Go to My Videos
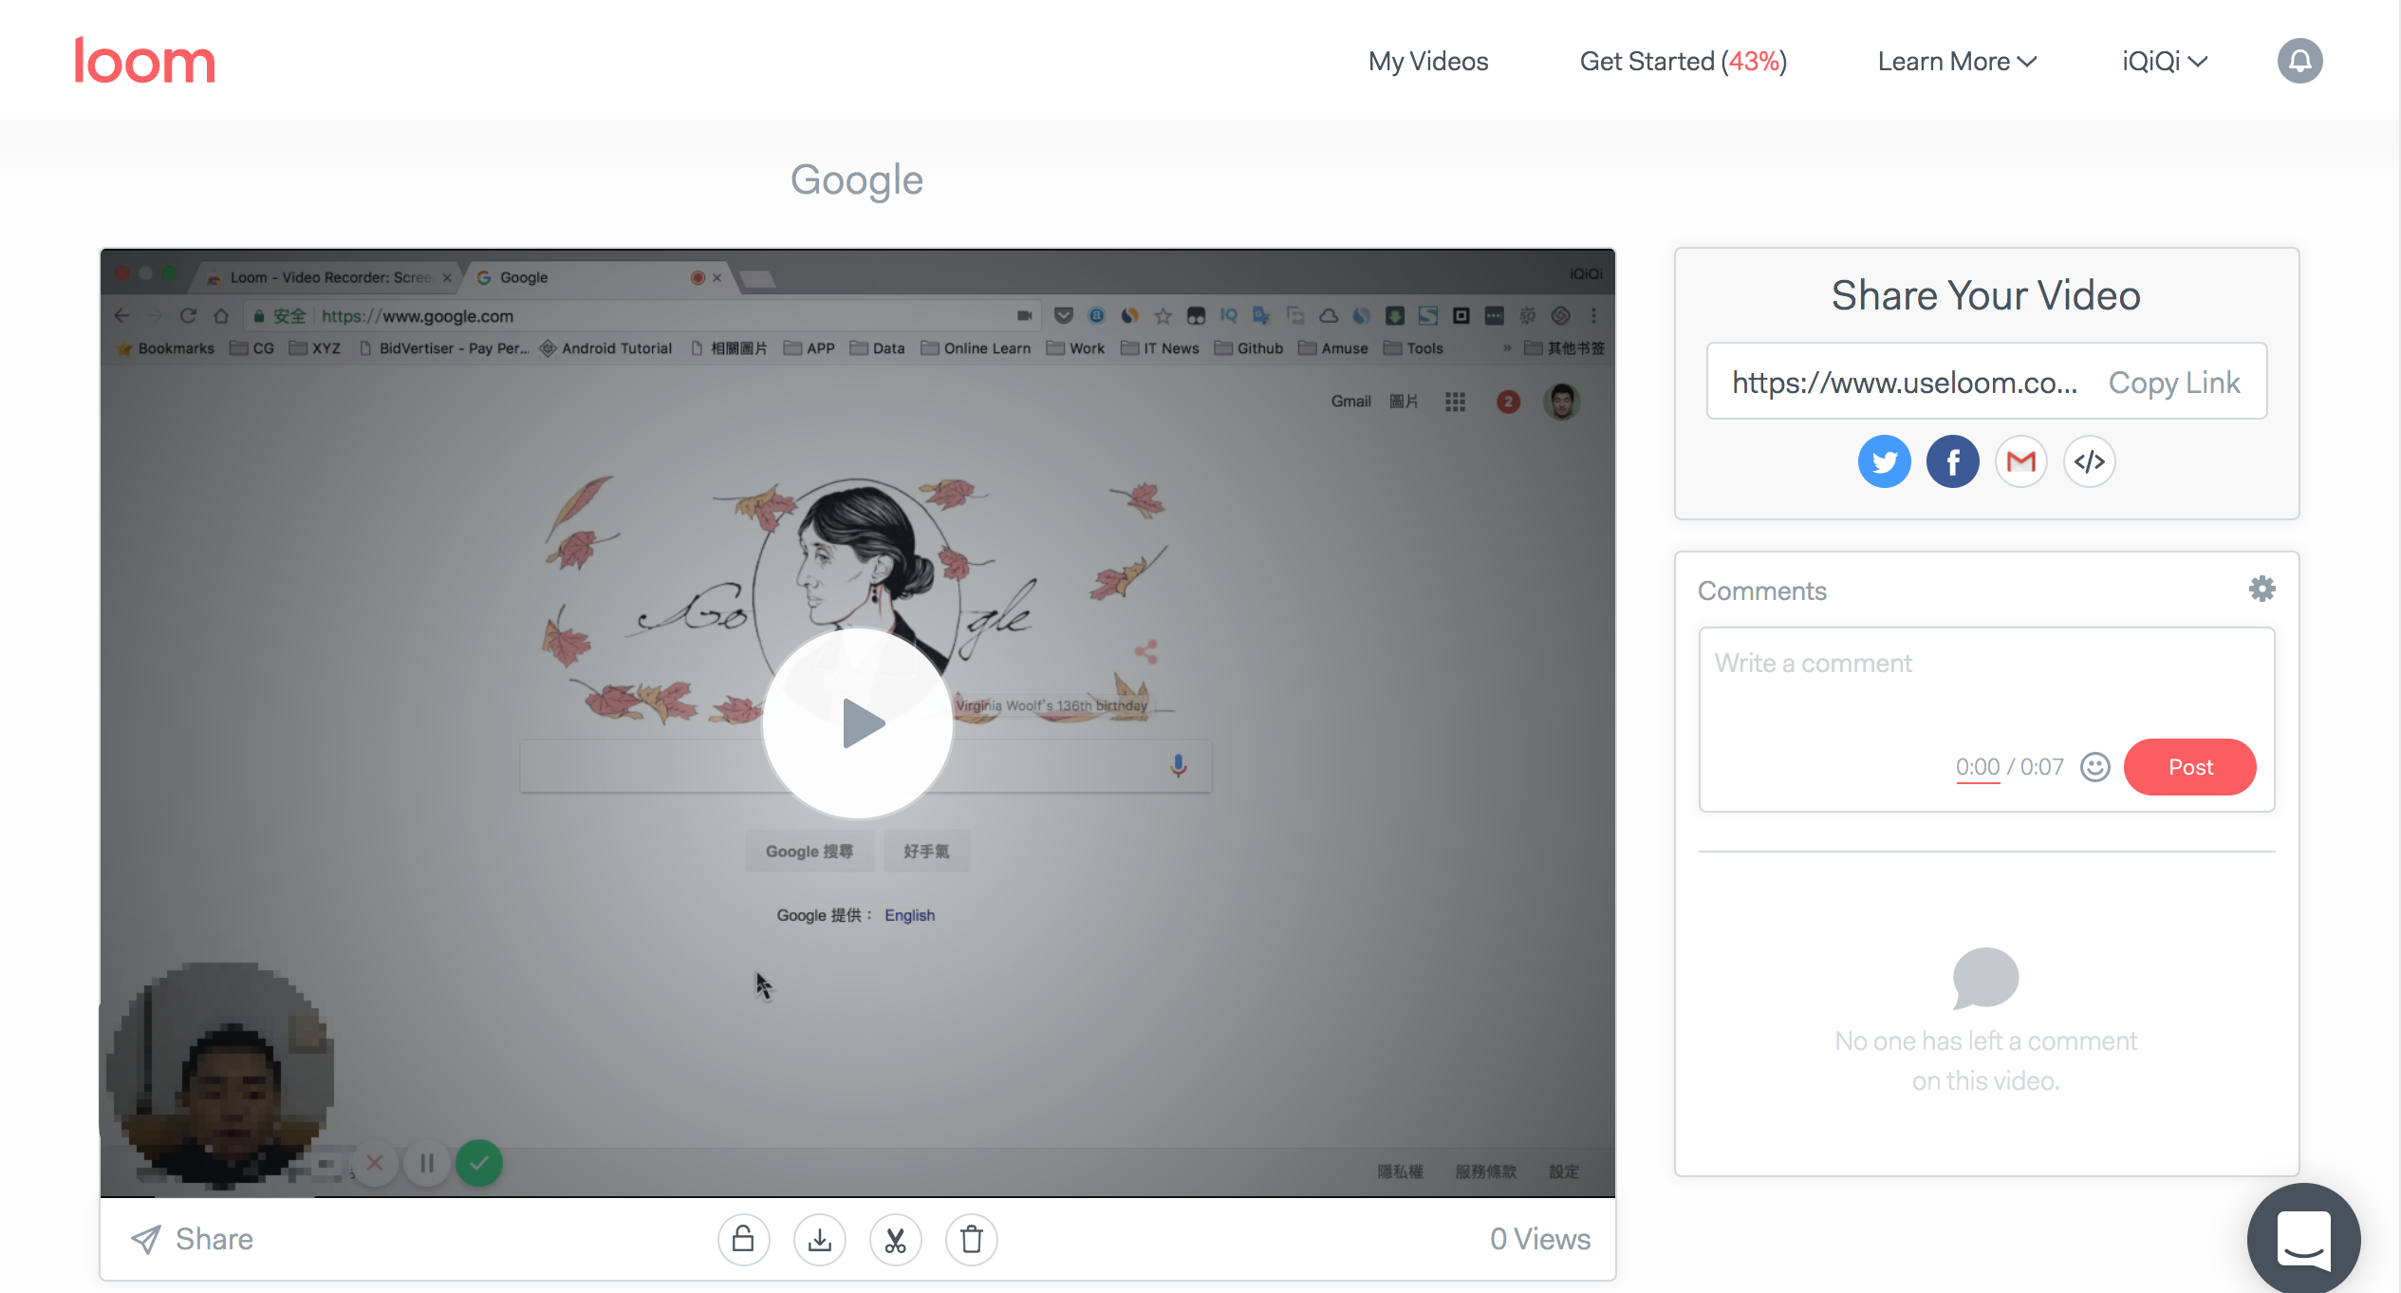 coord(1427,61)
